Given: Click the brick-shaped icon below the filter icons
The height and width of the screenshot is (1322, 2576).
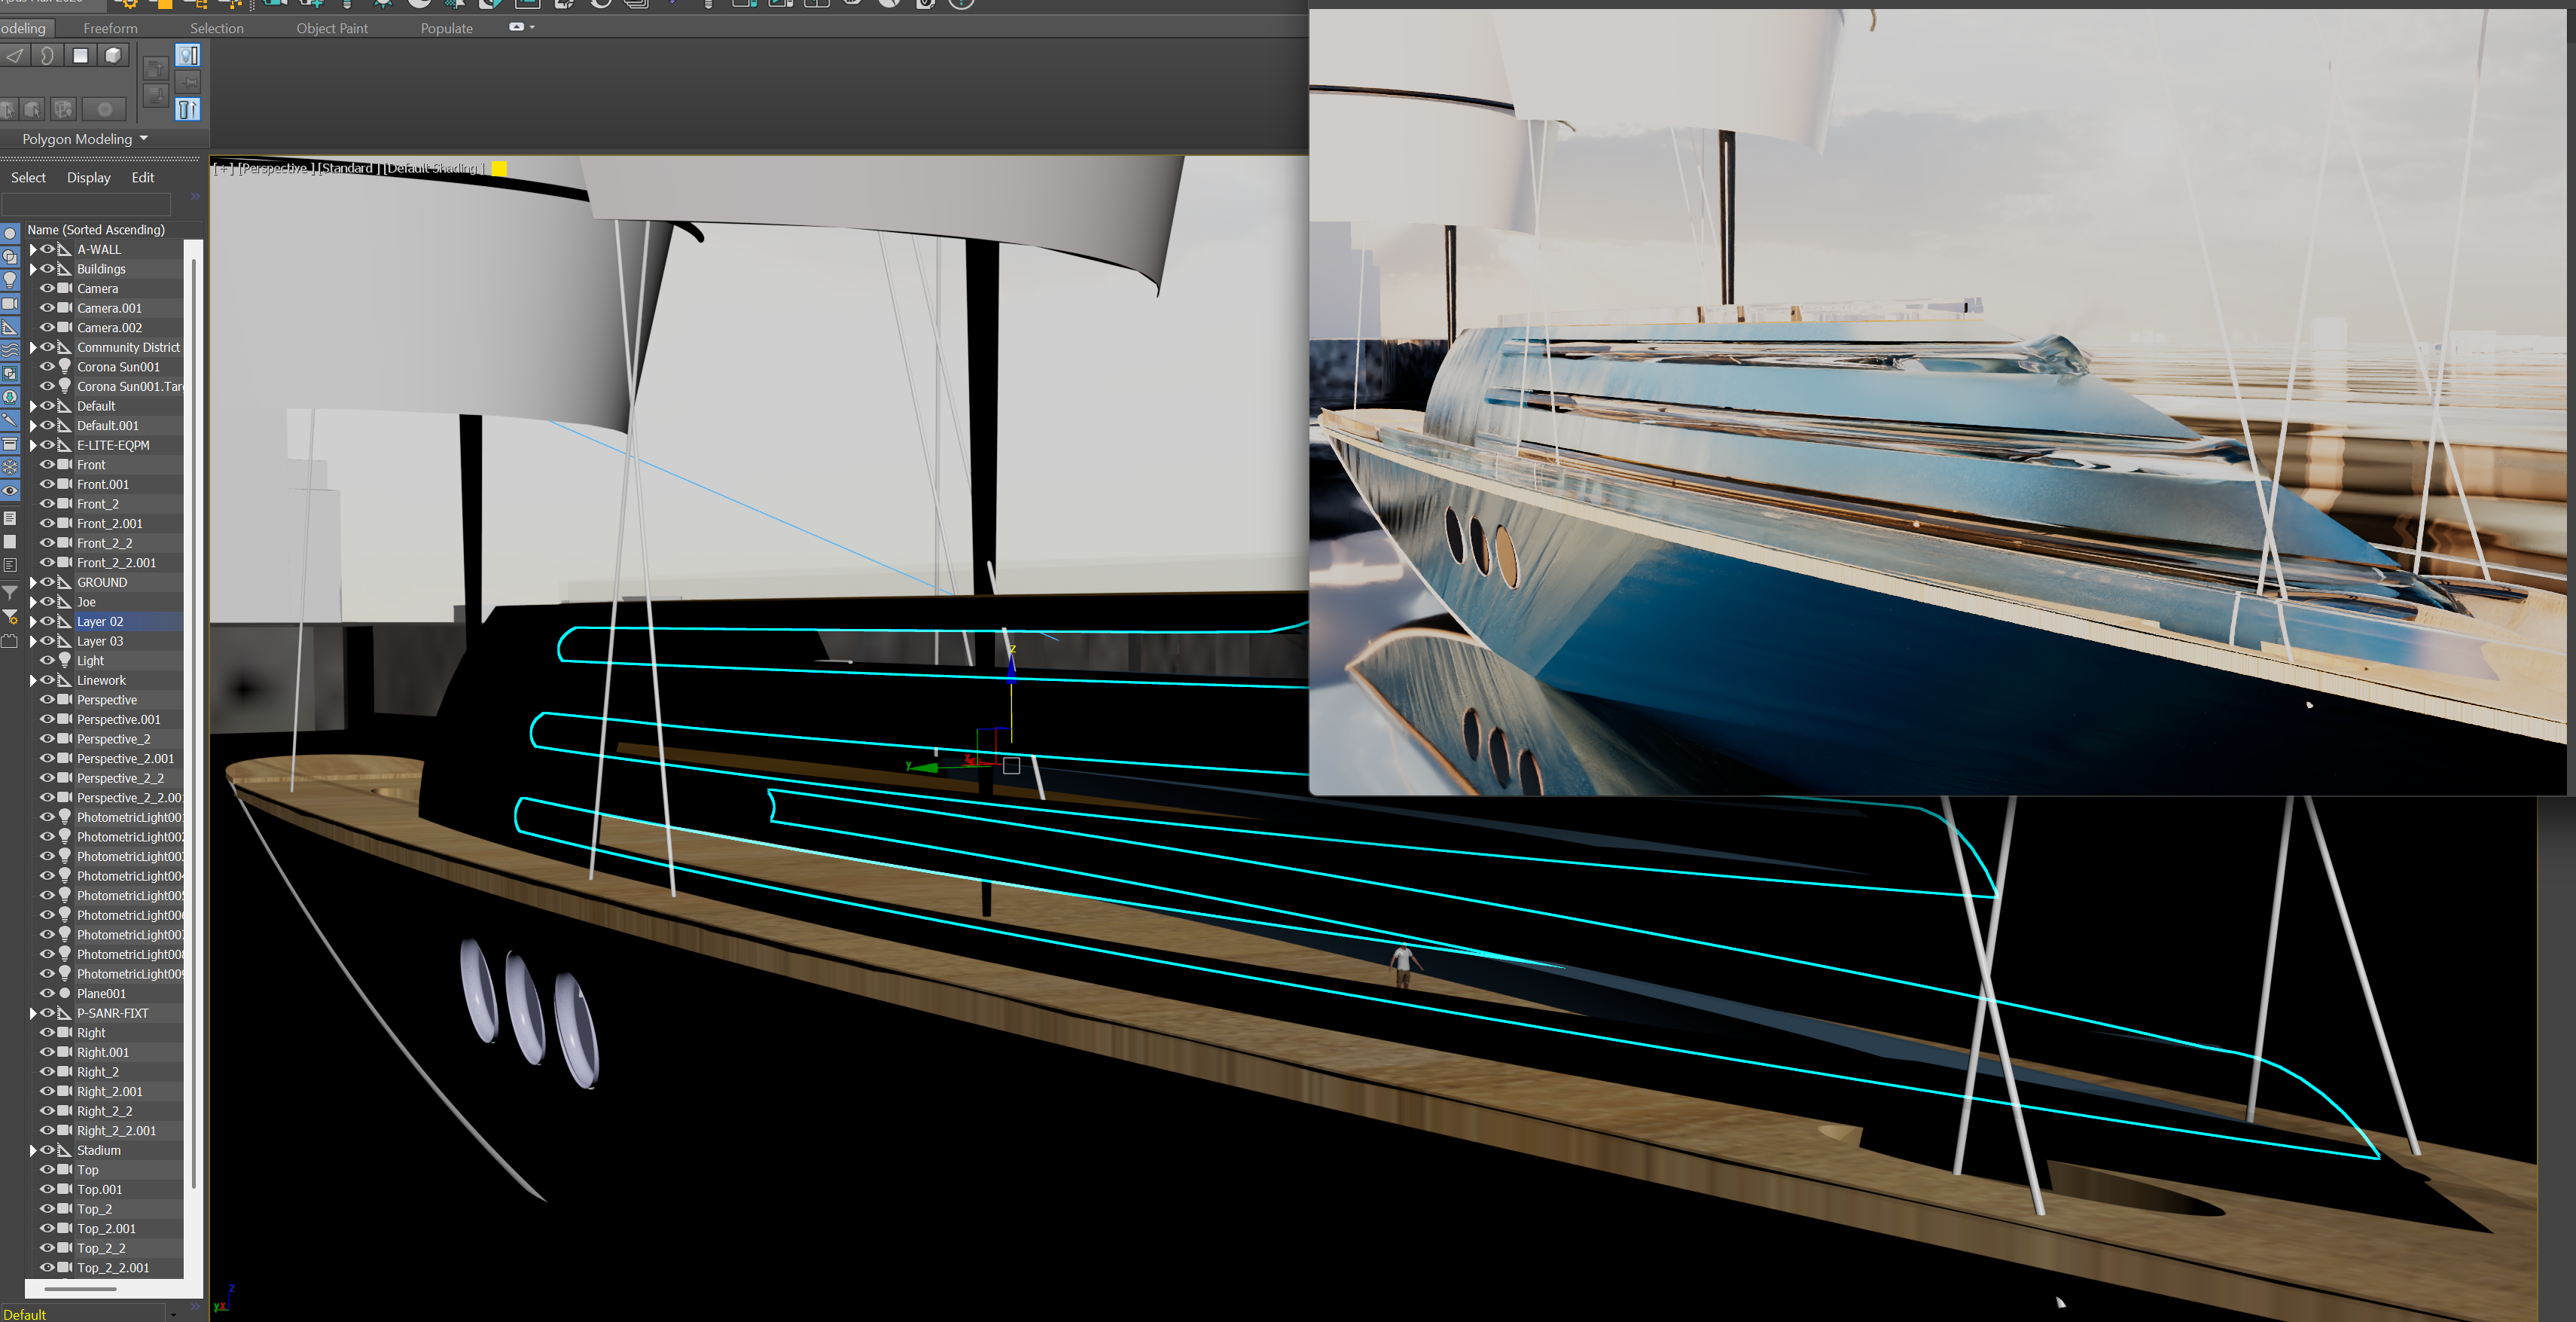Looking at the screenshot, I should (x=10, y=640).
